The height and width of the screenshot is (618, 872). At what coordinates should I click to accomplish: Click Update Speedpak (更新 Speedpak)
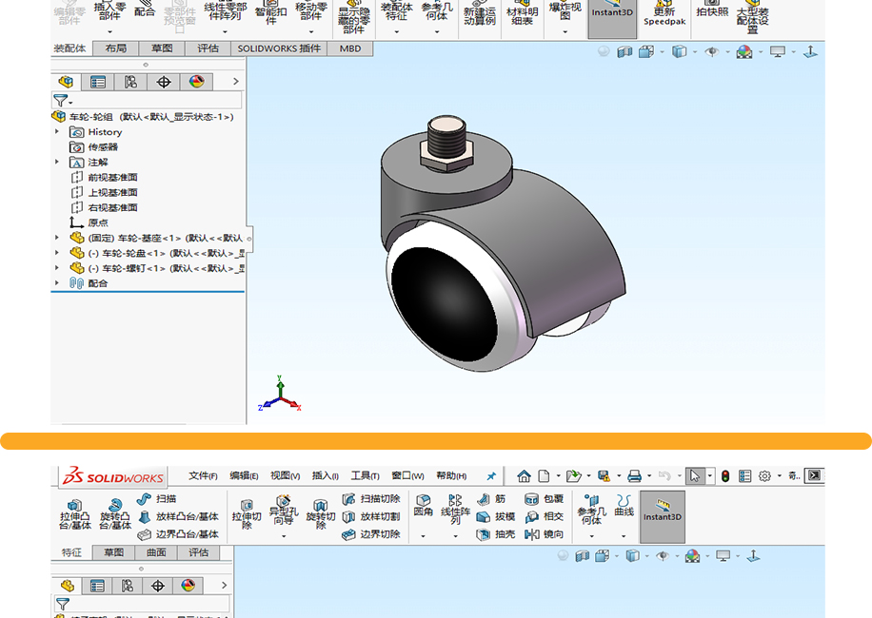click(664, 13)
